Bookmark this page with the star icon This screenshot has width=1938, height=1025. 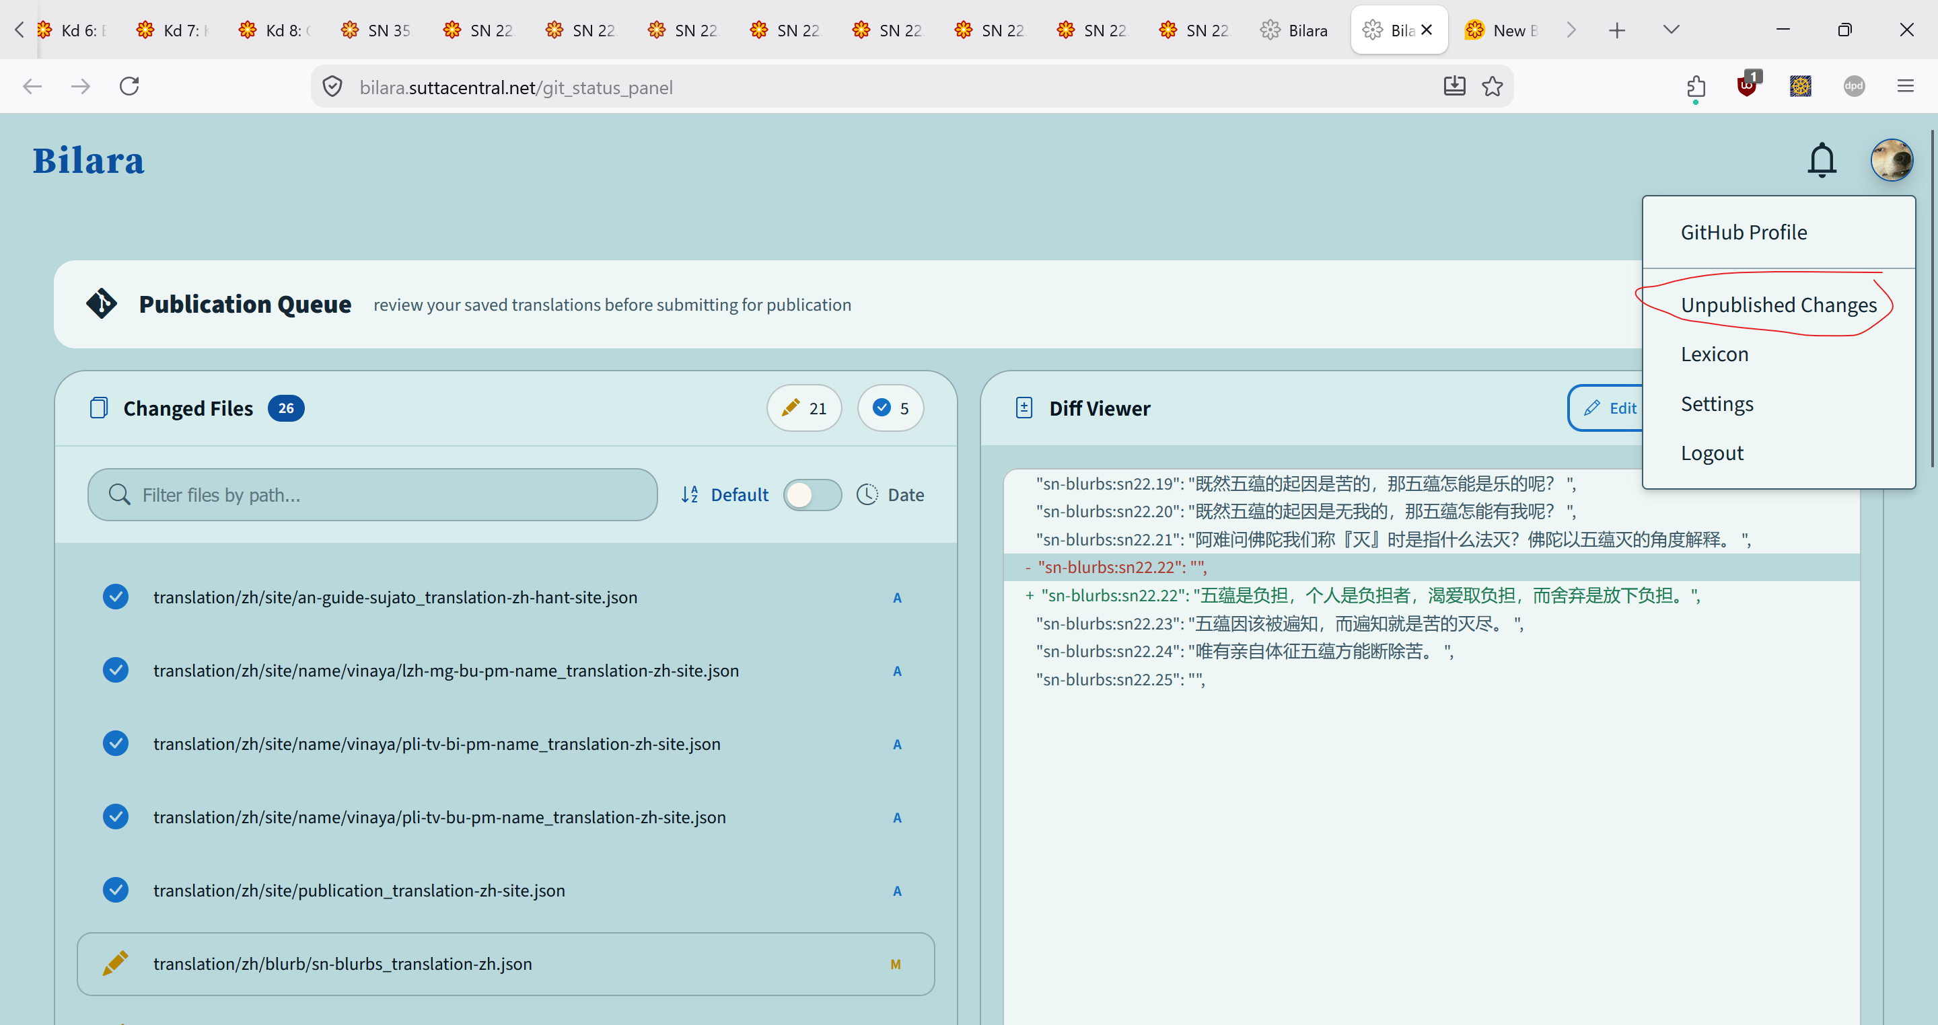pos(1493,87)
